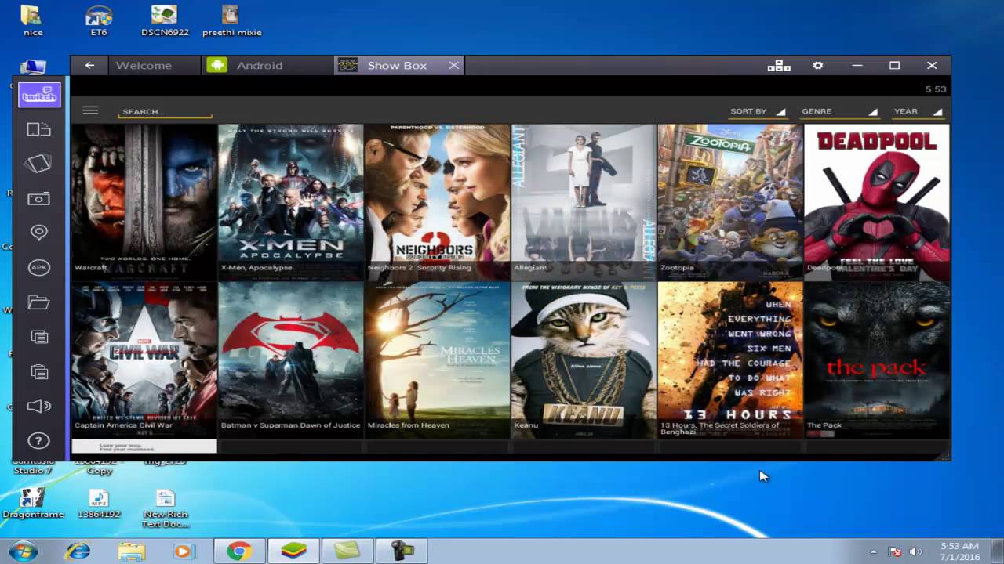This screenshot has height=564, width=1004.
Task: Open the Batman v Superman poster
Action: click(291, 360)
